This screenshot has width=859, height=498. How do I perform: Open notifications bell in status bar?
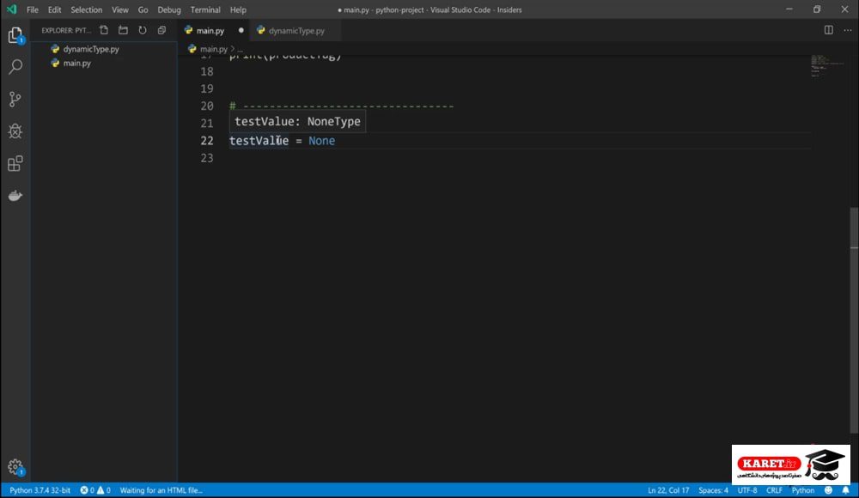[x=846, y=490]
